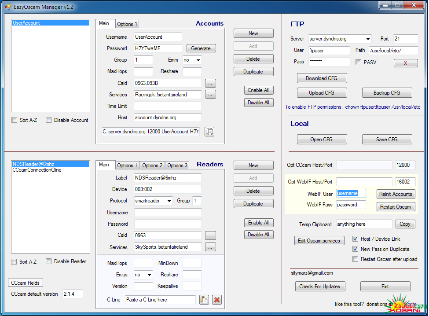Duplicate the selected reader

pos(253,204)
